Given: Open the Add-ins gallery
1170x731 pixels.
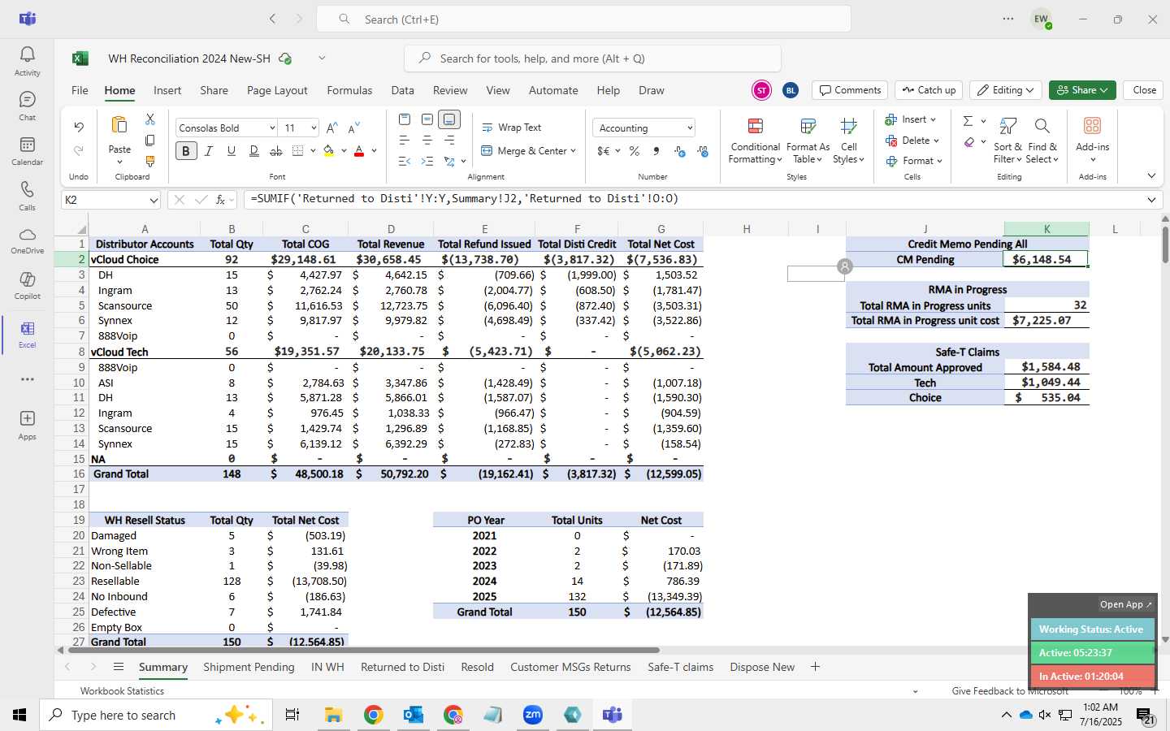Looking at the screenshot, I should [x=1092, y=139].
